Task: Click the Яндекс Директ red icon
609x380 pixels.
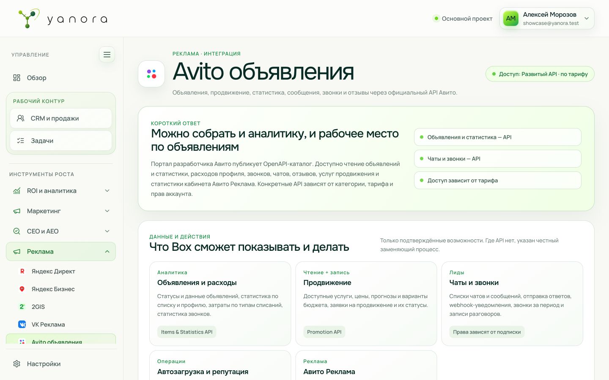Action: click(22, 271)
